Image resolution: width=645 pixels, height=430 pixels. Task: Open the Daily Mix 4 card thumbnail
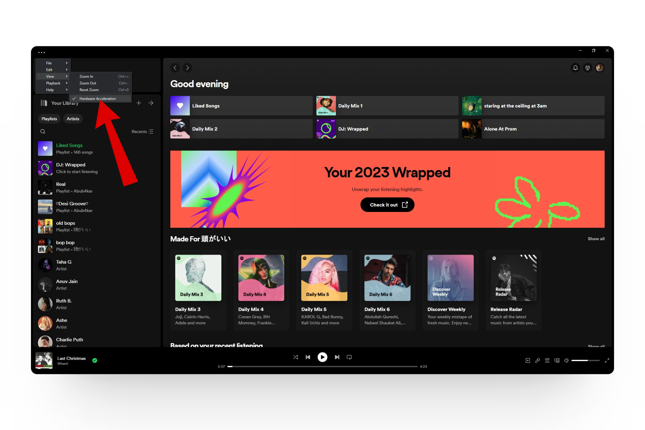261,278
